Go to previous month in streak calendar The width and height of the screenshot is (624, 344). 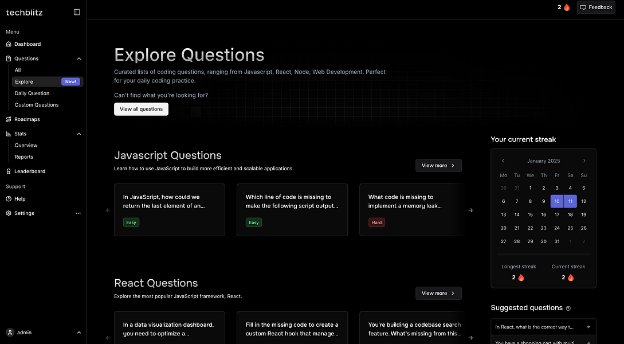coord(503,161)
